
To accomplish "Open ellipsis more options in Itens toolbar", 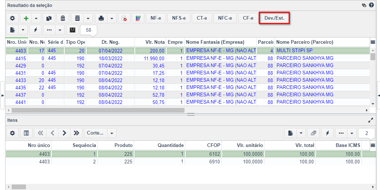I will pos(341,133).
